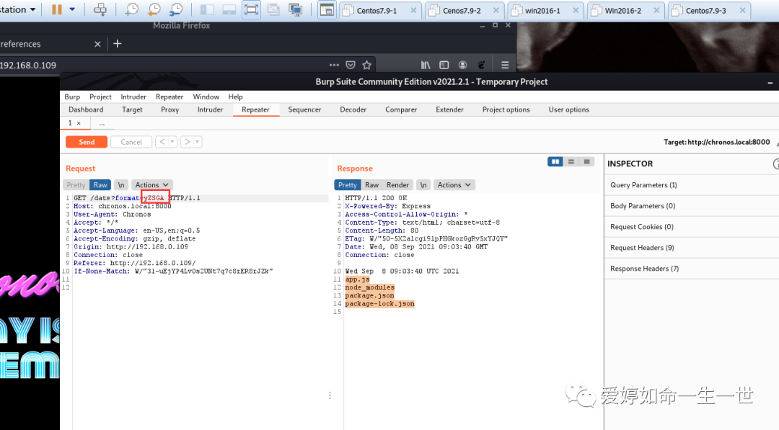Click the Send request button
Screen dimensions: 779x430
87,142
